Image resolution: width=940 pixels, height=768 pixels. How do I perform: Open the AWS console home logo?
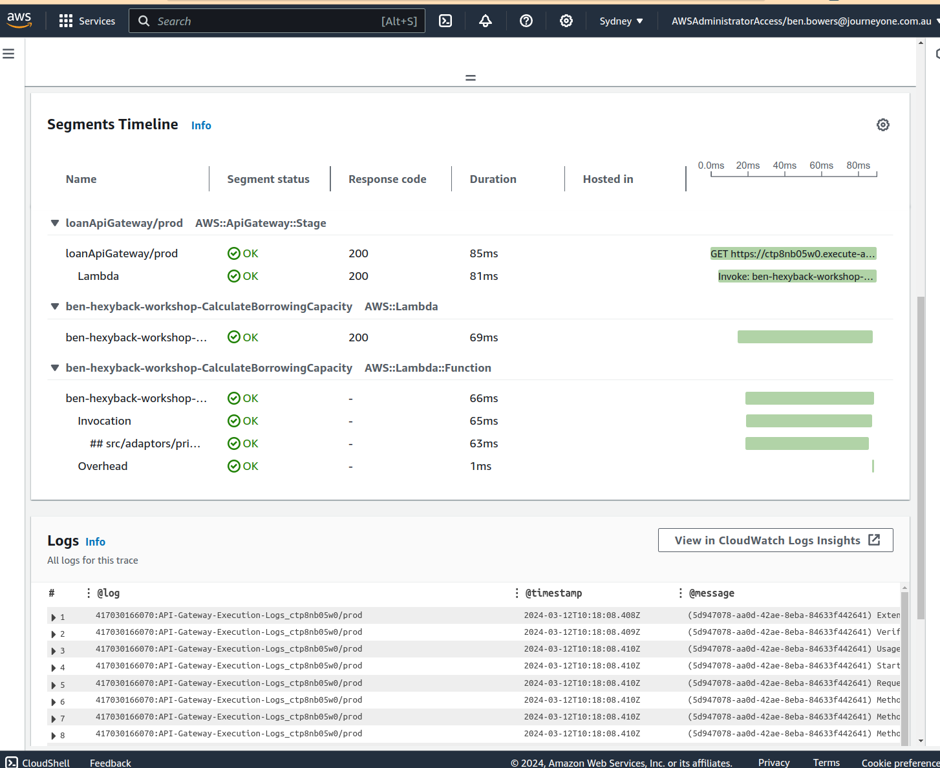pos(19,20)
